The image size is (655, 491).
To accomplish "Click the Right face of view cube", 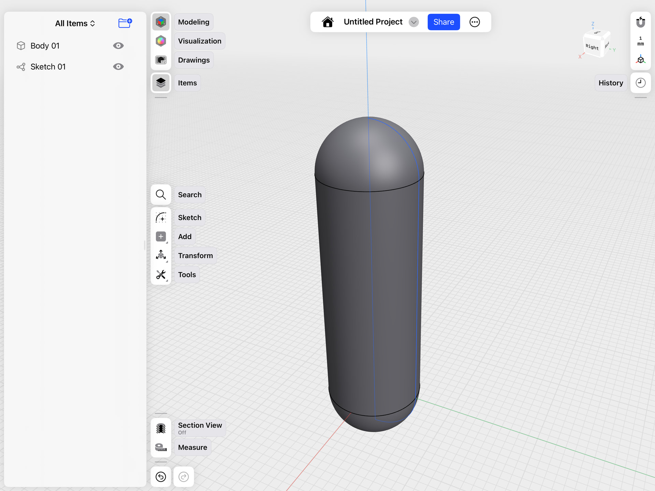I will coord(592,47).
